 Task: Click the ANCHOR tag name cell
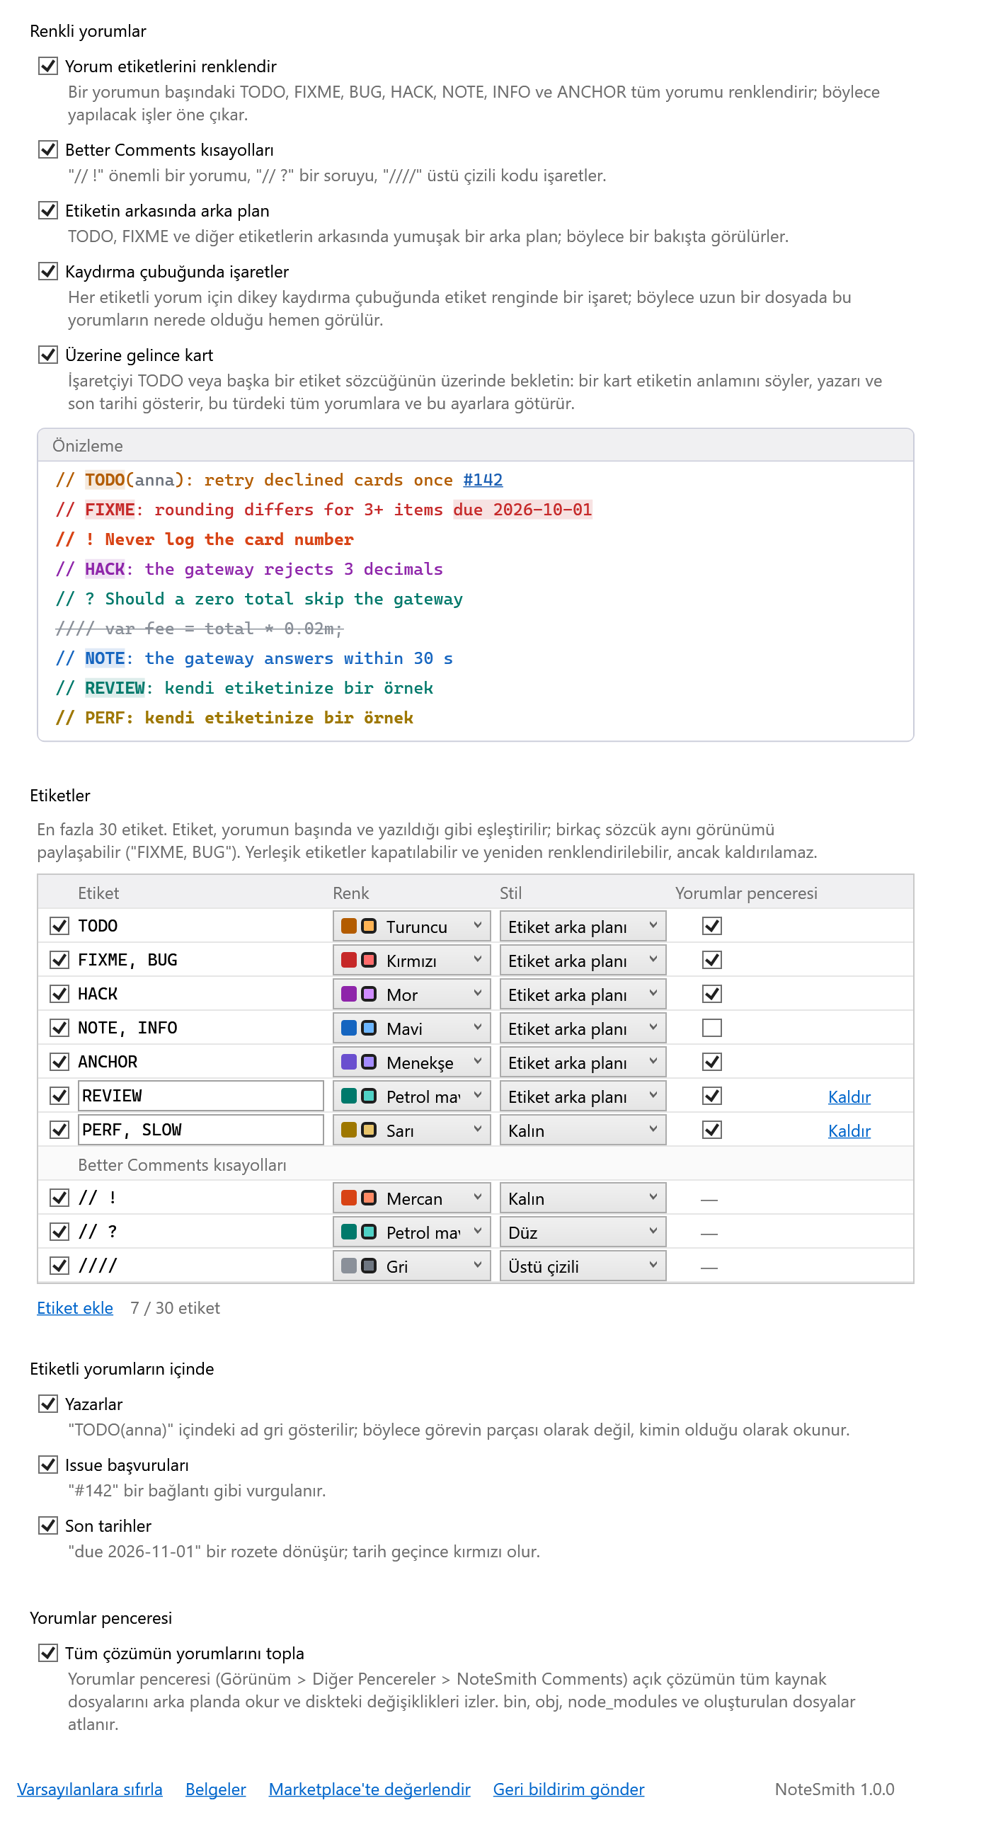click(108, 1062)
